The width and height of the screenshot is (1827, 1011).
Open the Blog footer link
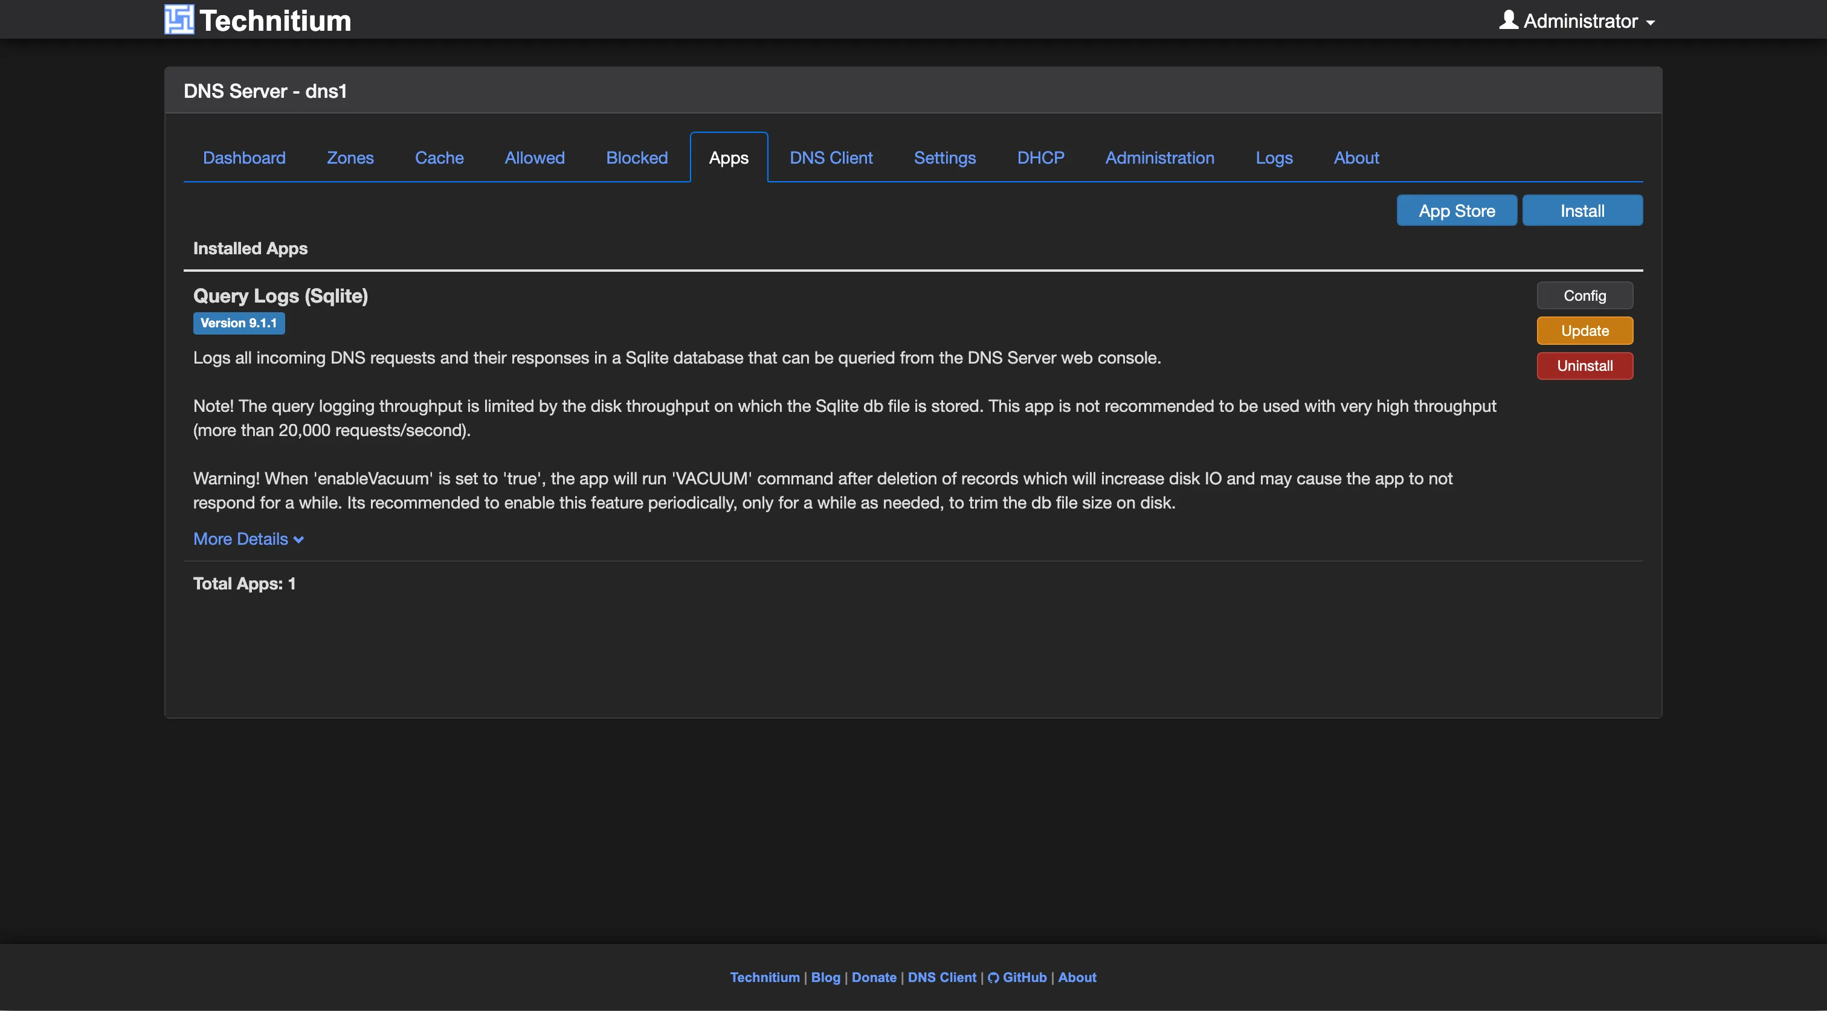pyautogui.click(x=825, y=977)
